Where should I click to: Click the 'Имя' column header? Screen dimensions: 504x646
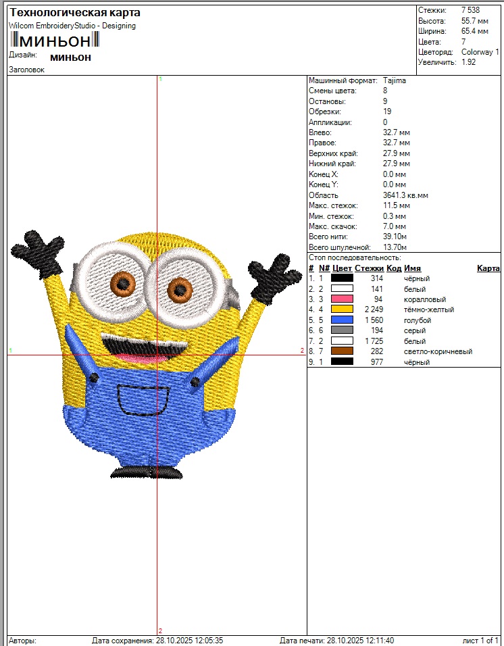pos(412,268)
